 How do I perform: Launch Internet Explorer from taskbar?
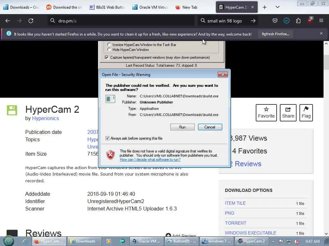[25, 241]
